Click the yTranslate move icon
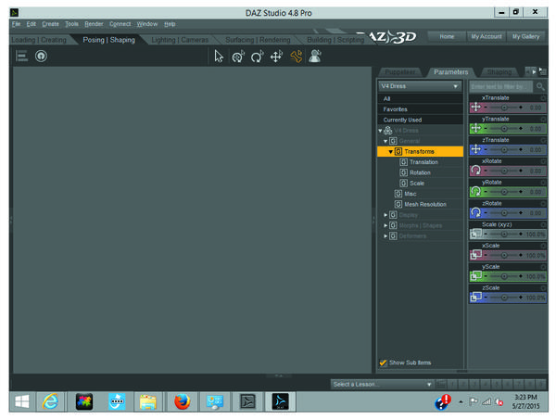556x419 pixels. tap(476, 128)
